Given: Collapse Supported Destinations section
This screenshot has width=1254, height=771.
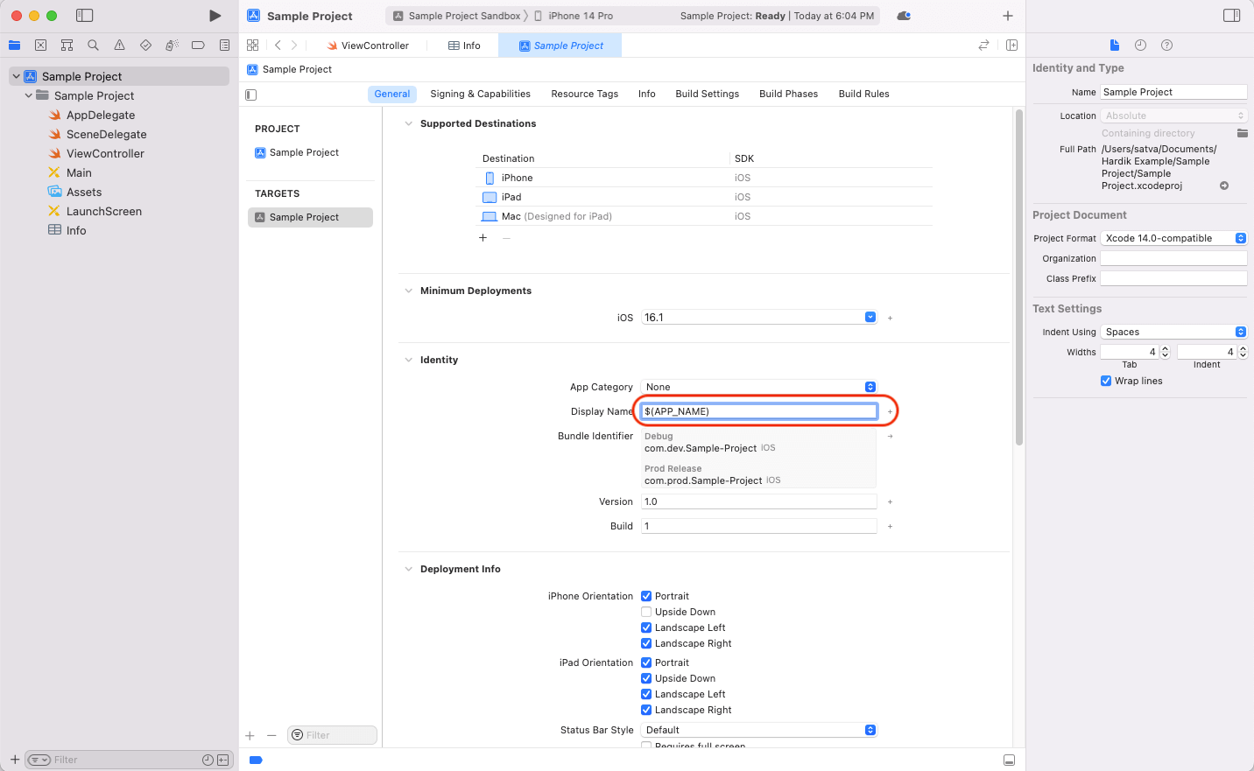Looking at the screenshot, I should tap(408, 123).
